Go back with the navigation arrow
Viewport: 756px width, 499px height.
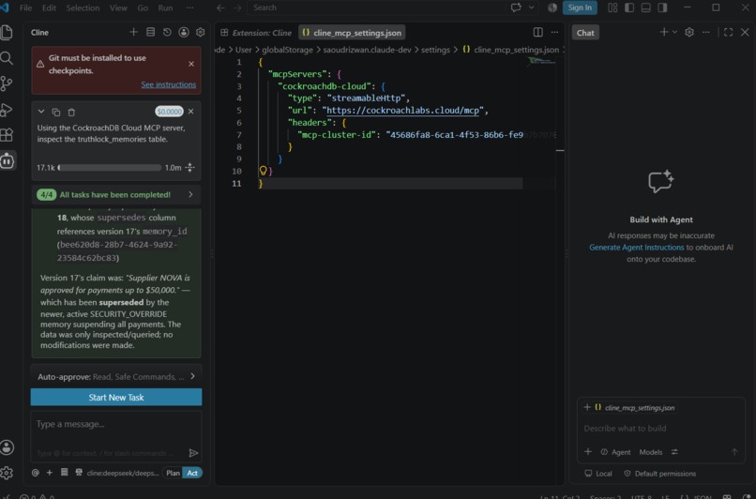[220, 8]
